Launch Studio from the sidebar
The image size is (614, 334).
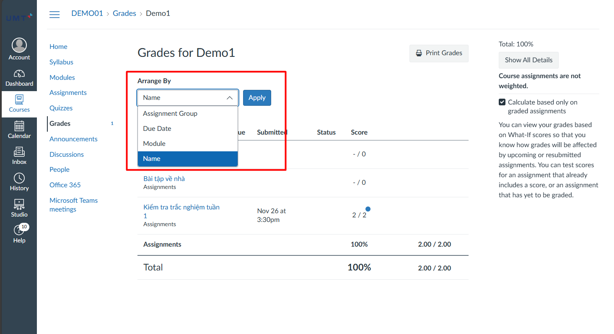pos(19,205)
